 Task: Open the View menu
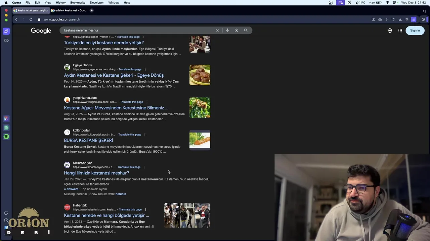(48, 2)
